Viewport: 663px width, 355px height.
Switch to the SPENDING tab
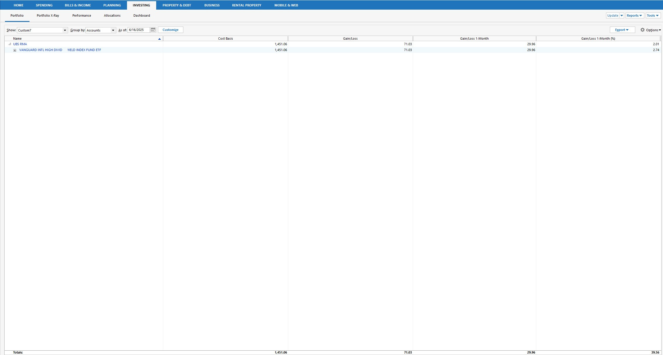click(x=44, y=5)
